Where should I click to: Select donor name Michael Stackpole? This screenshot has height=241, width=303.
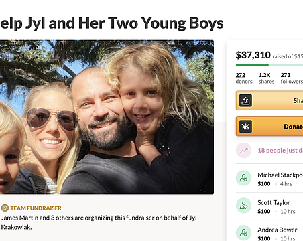click(x=280, y=175)
